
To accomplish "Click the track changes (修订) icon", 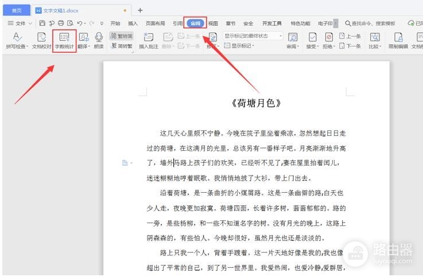I will [212, 37].
